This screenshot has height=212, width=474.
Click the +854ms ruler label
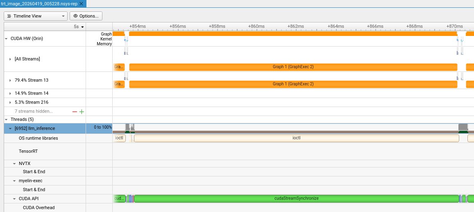pyautogui.click(x=138, y=26)
